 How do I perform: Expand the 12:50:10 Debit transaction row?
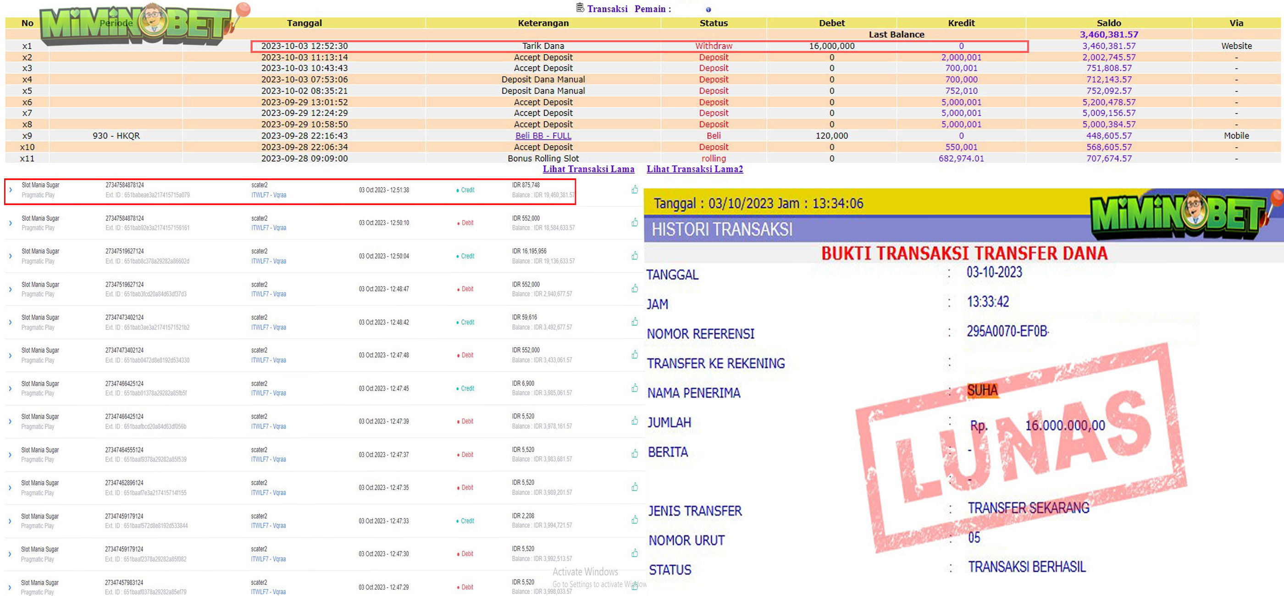[11, 223]
